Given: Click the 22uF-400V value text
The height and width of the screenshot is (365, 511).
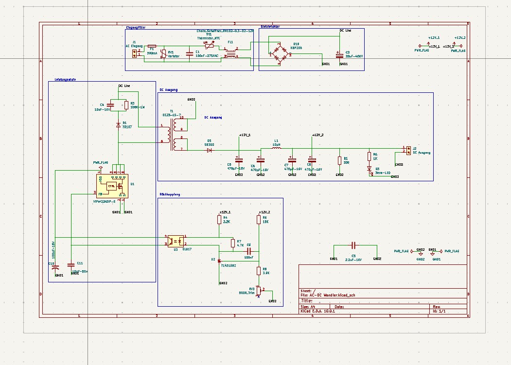Looking at the screenshot, I should 354,56.
